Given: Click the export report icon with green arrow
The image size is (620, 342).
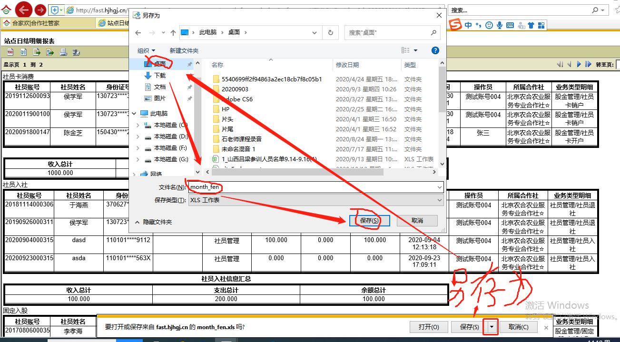Looking at the screenshot, I should [37, 52].
